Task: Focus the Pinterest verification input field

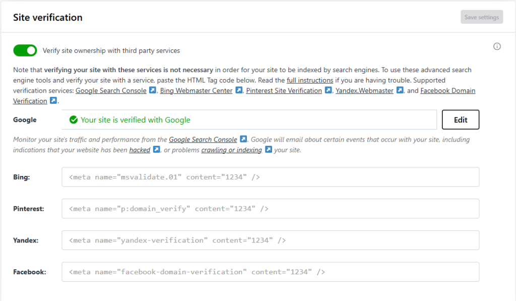Action: click(x=270, y=209)
